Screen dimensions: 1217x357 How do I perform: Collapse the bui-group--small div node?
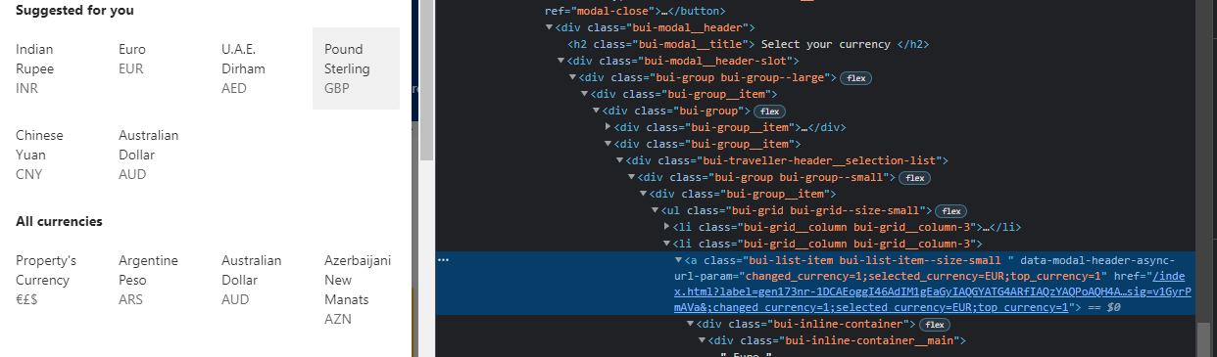click(x=631, y=177)
